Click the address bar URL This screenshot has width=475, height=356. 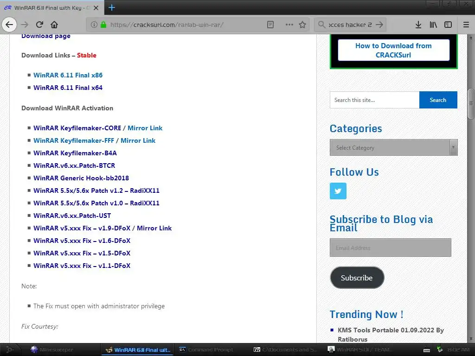click(x=167, y=25)
